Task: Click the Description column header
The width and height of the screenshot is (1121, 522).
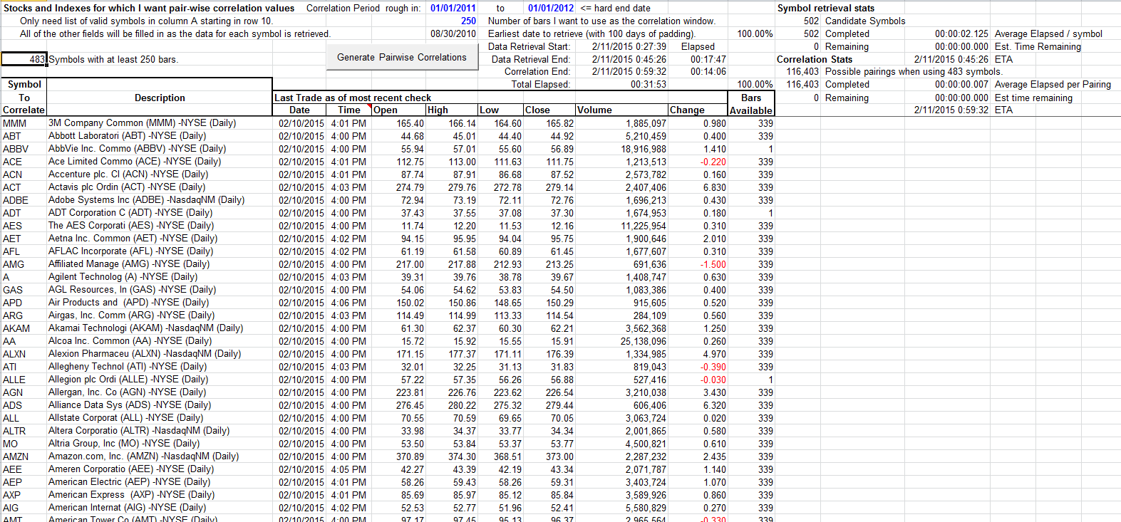Action: [x=160, y=98]
